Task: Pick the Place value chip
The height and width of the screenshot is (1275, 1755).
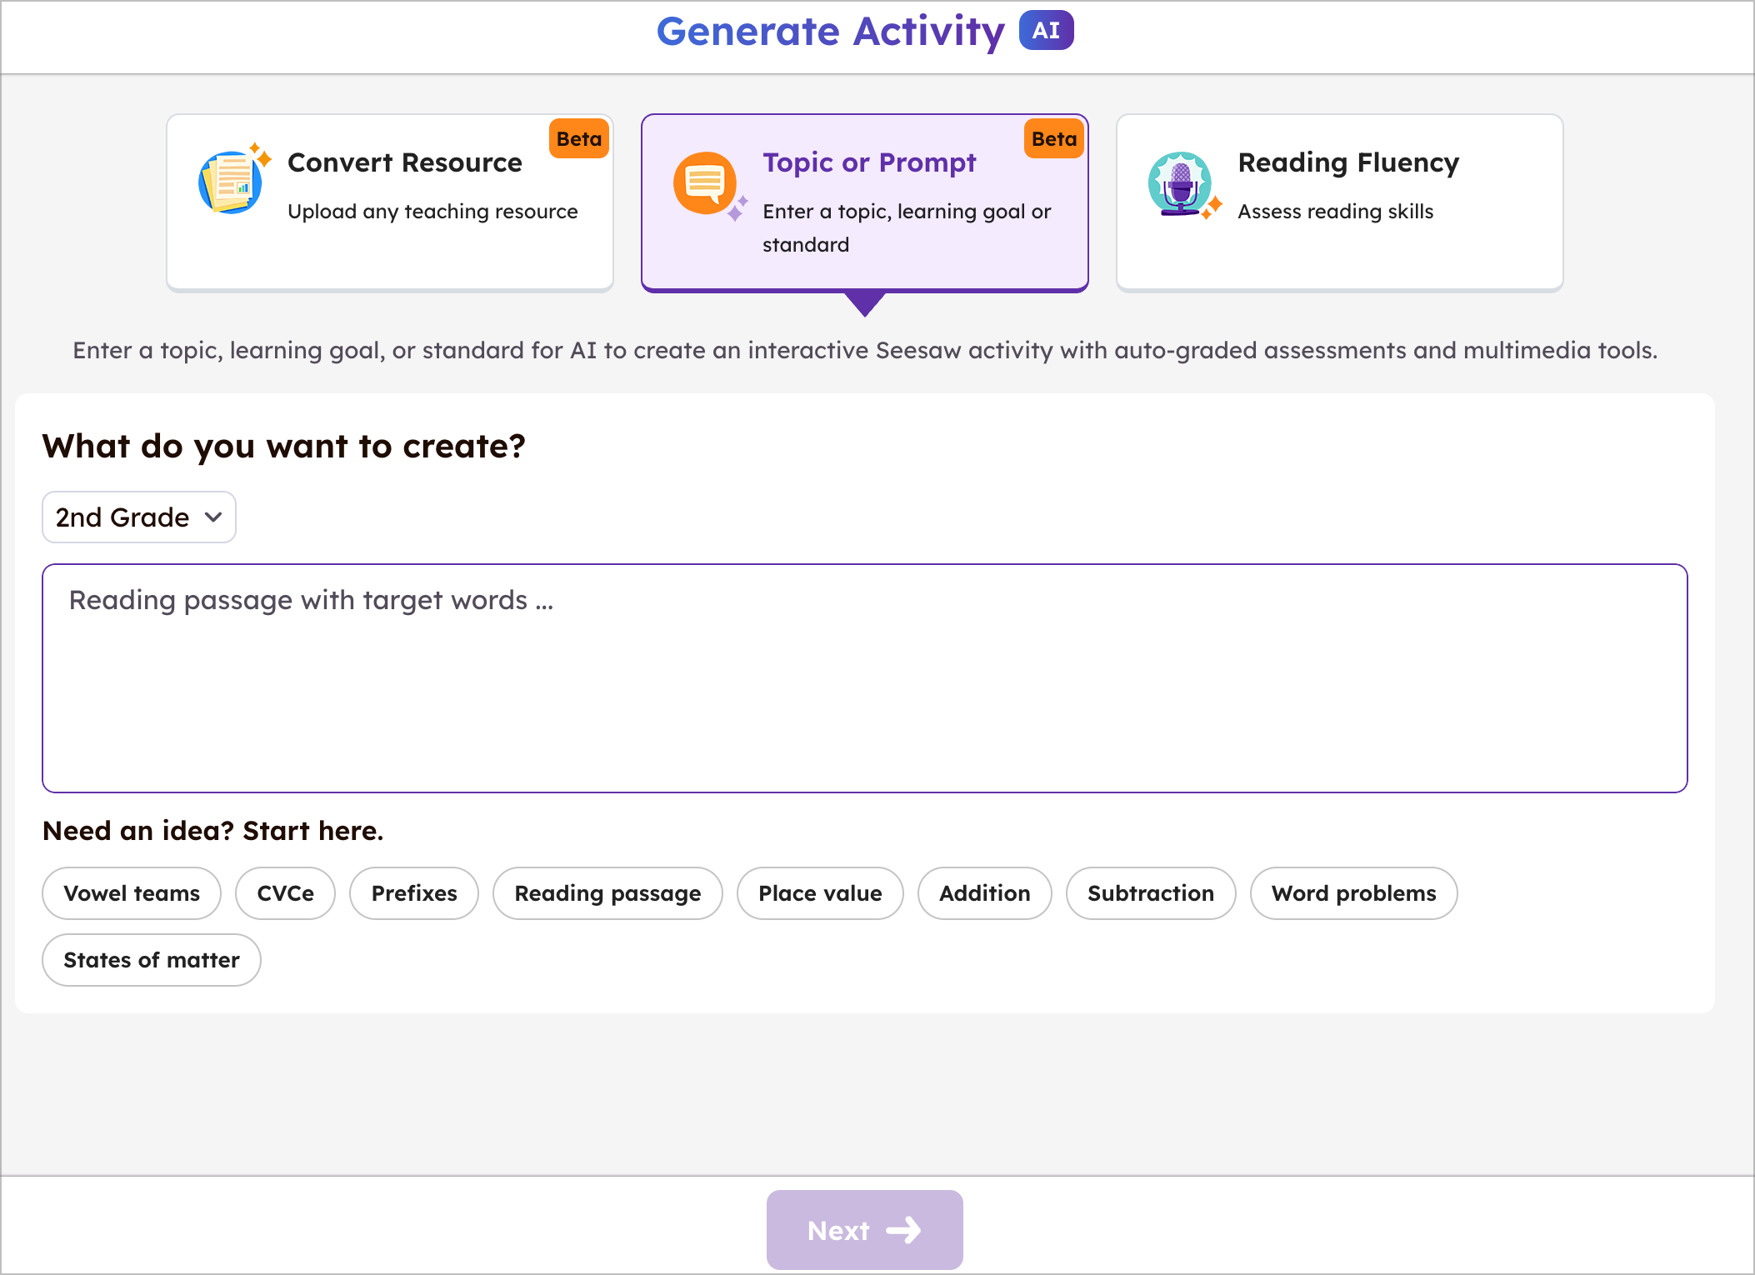Action: pyautogui.click(x=820, y=893)
